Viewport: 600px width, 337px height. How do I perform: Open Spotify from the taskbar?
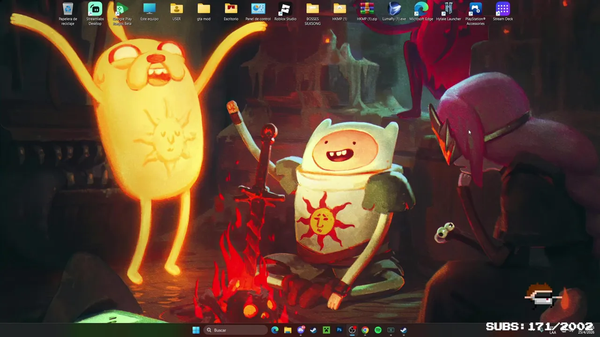(x=378, y=330)
